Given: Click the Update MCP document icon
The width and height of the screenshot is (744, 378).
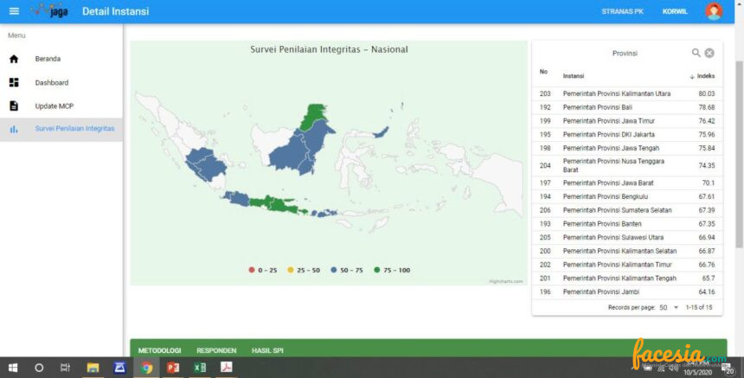Looking at the screenshot, I should (14, 106).
